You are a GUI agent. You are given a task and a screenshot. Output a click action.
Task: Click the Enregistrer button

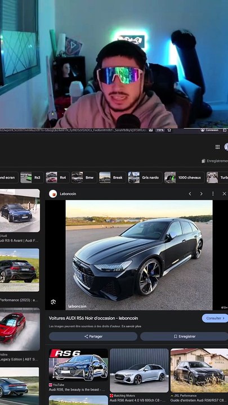pos(184,336)
